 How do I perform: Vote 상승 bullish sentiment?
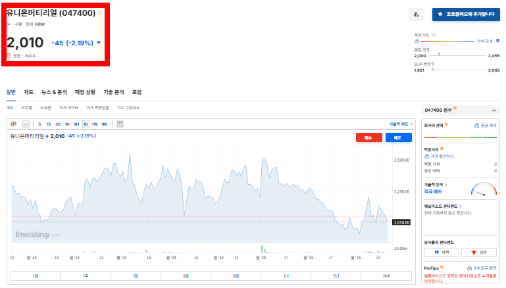click(479, 252)
